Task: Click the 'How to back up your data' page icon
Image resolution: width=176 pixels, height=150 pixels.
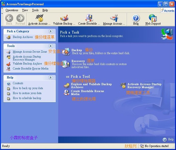Action: point(9,88)
